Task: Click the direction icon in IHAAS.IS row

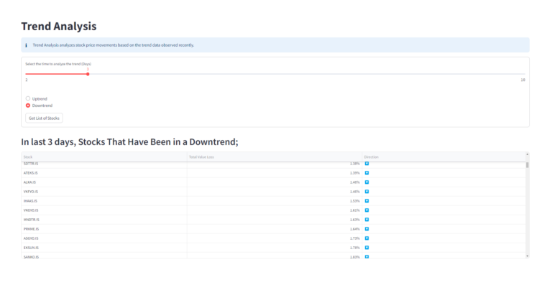Action: tap(367, 201)
